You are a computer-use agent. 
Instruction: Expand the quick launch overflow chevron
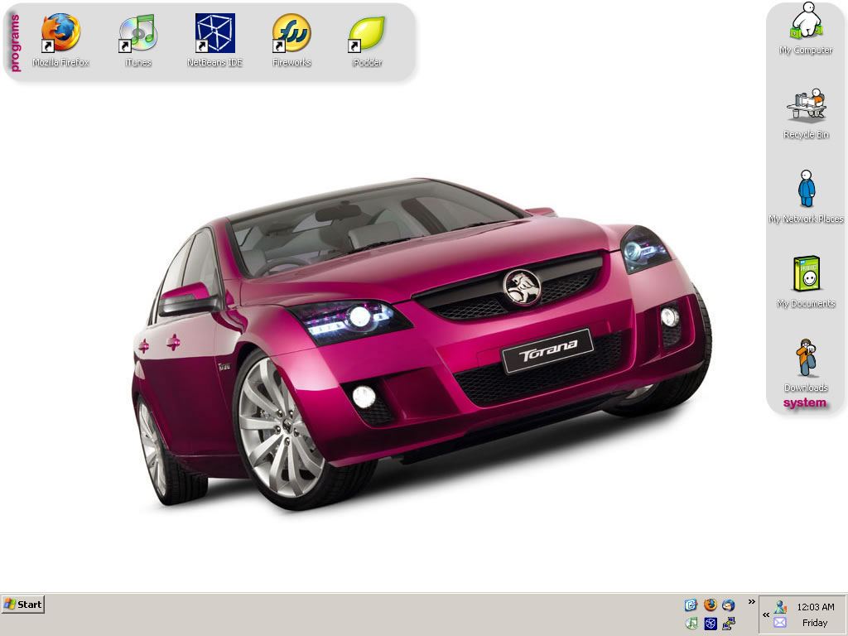[751, 601]
